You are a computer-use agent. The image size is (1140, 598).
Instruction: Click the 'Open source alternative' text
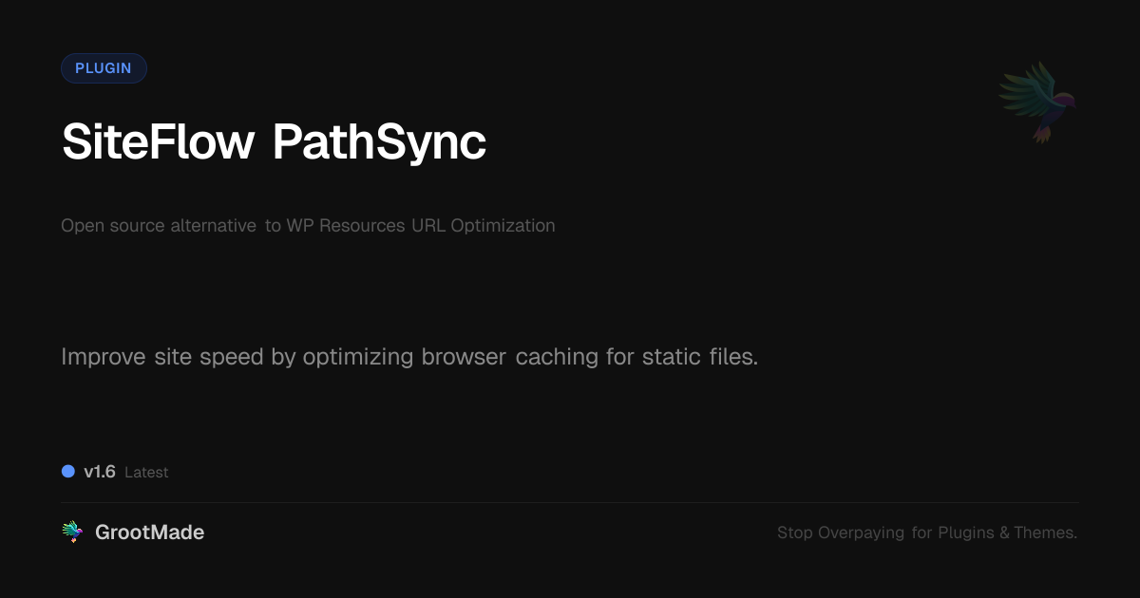click(158, 226)
